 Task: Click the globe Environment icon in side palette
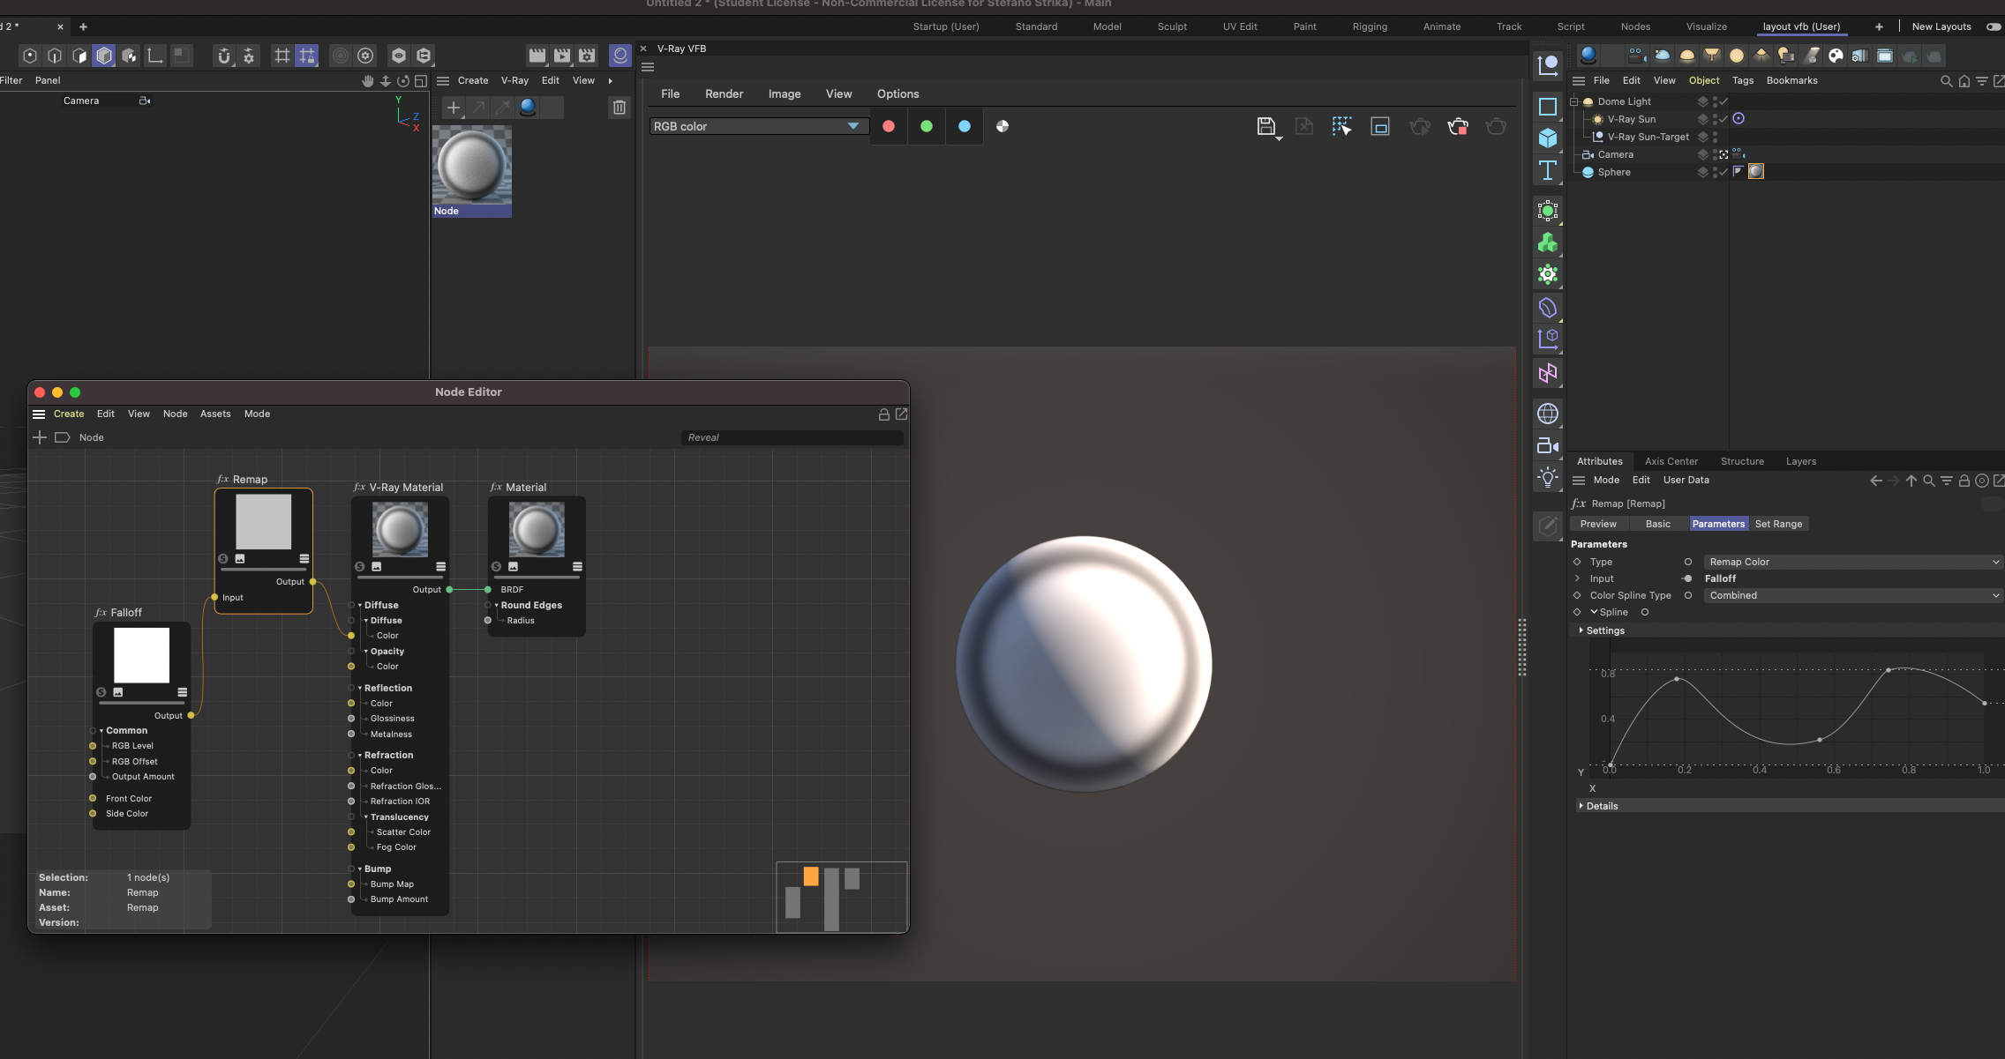click(1548, 414)
